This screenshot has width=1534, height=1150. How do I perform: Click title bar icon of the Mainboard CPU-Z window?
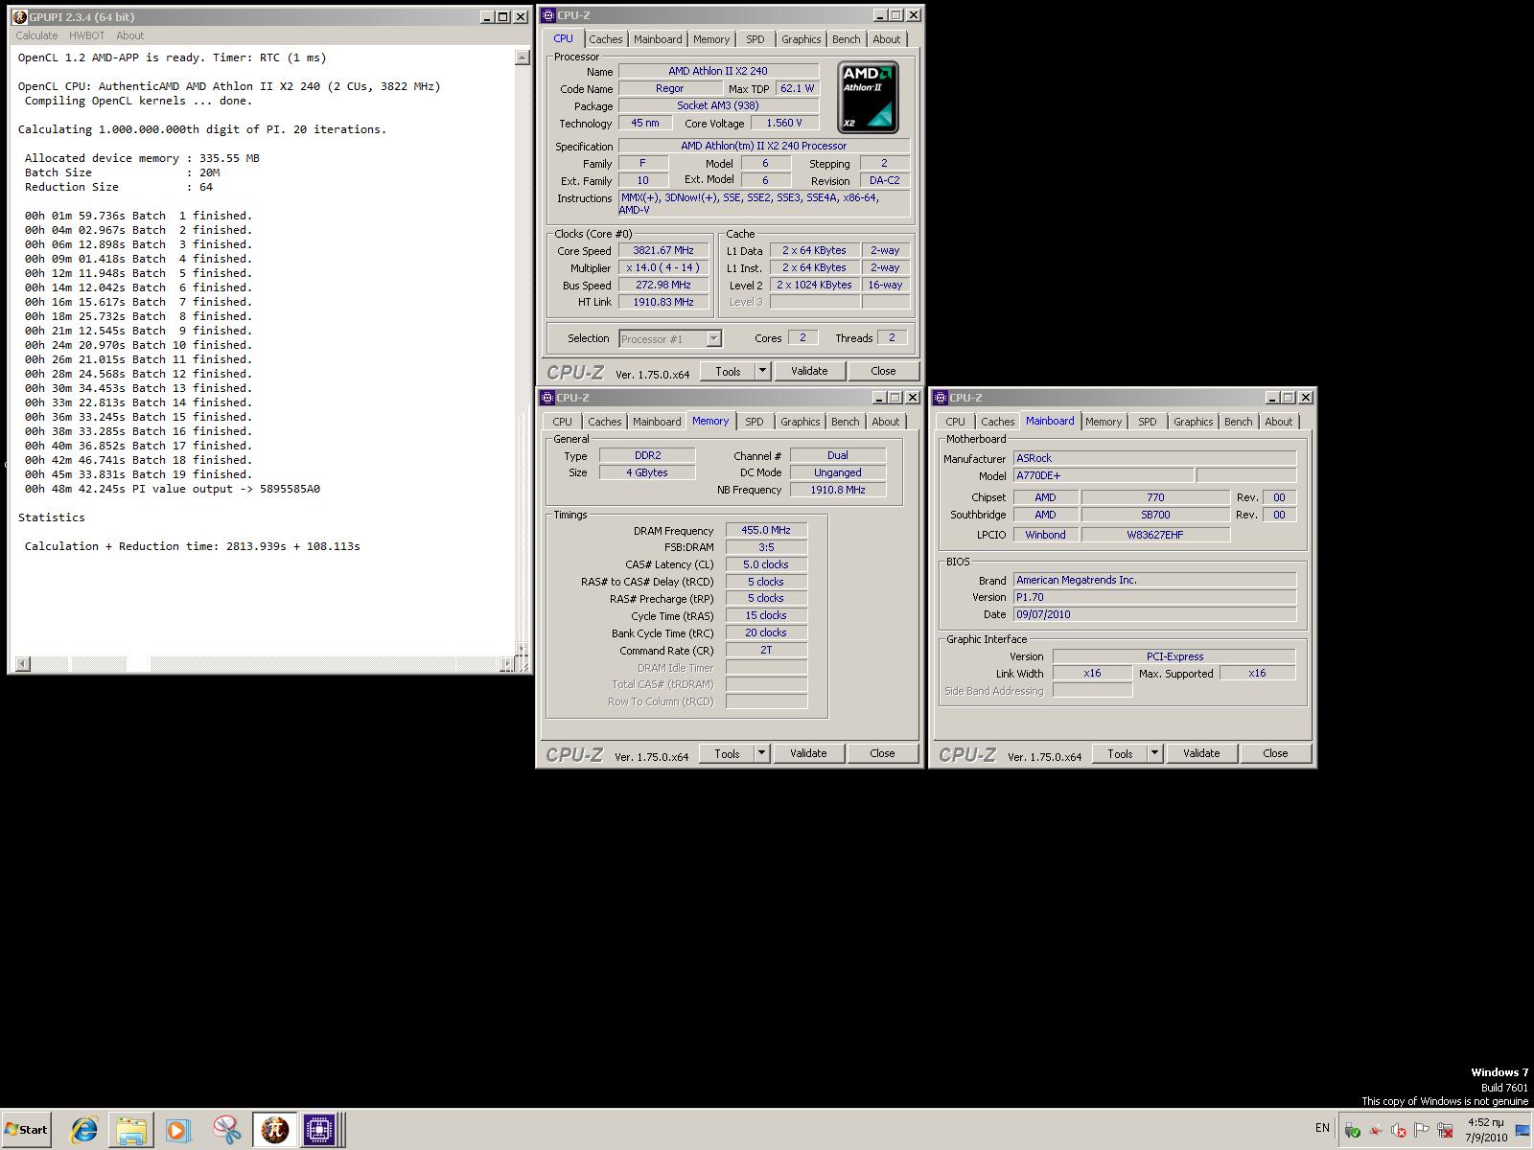coord(941,398)
